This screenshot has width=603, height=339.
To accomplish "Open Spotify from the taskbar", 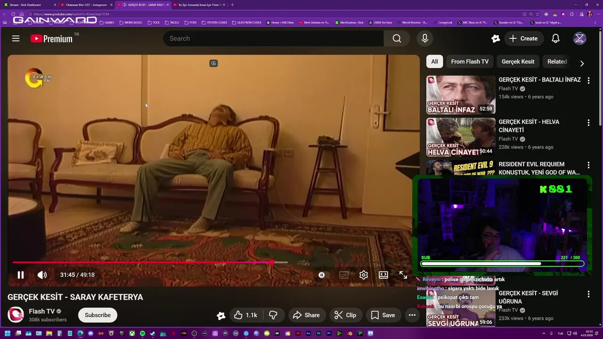I will 142,333.
